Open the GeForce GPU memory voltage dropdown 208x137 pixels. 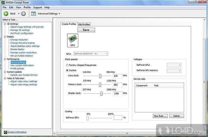tap(174, 71)
